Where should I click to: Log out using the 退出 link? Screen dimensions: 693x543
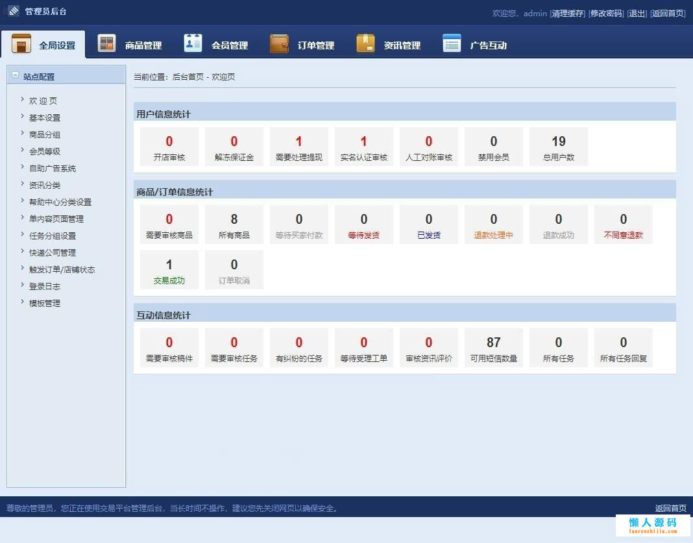(637, 13)
